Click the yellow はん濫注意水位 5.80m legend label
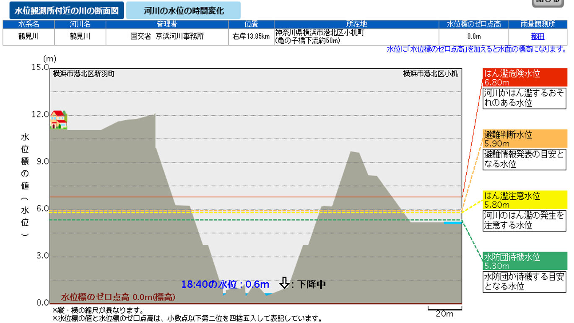The image size is (574, 323). coord(525,200)
